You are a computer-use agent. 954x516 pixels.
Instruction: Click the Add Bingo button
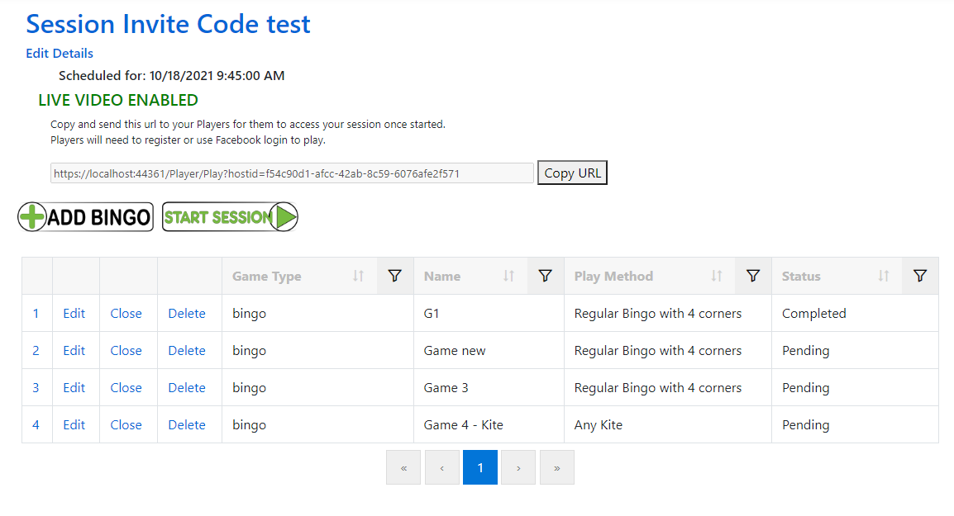(x=86, y=217)
